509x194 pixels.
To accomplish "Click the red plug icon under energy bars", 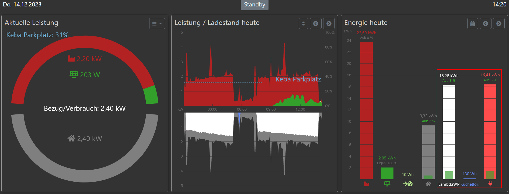I will coord(490,184).
